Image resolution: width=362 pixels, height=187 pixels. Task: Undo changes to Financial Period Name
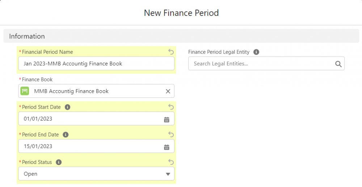click(x=171, y=52)
